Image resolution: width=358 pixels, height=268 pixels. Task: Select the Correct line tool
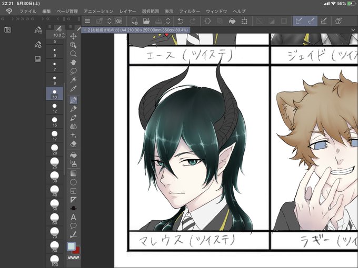click(x=73, y=234)
